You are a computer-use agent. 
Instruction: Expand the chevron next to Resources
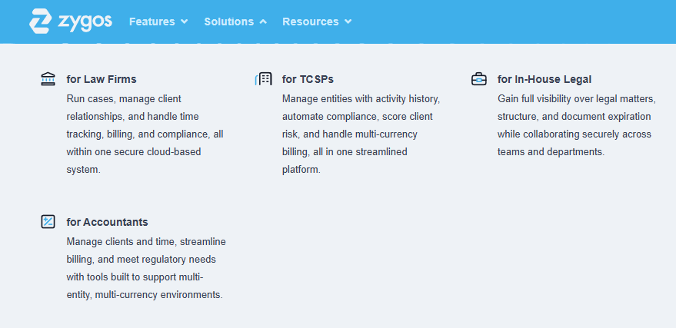tap(348, 22)
